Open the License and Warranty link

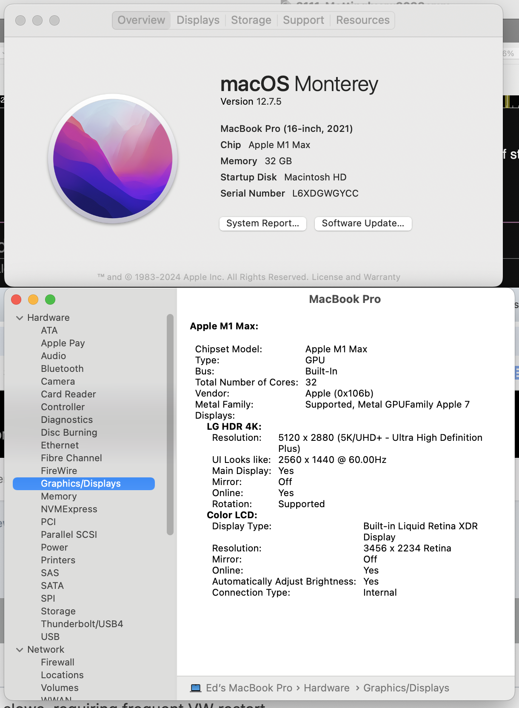click(356, 277)
